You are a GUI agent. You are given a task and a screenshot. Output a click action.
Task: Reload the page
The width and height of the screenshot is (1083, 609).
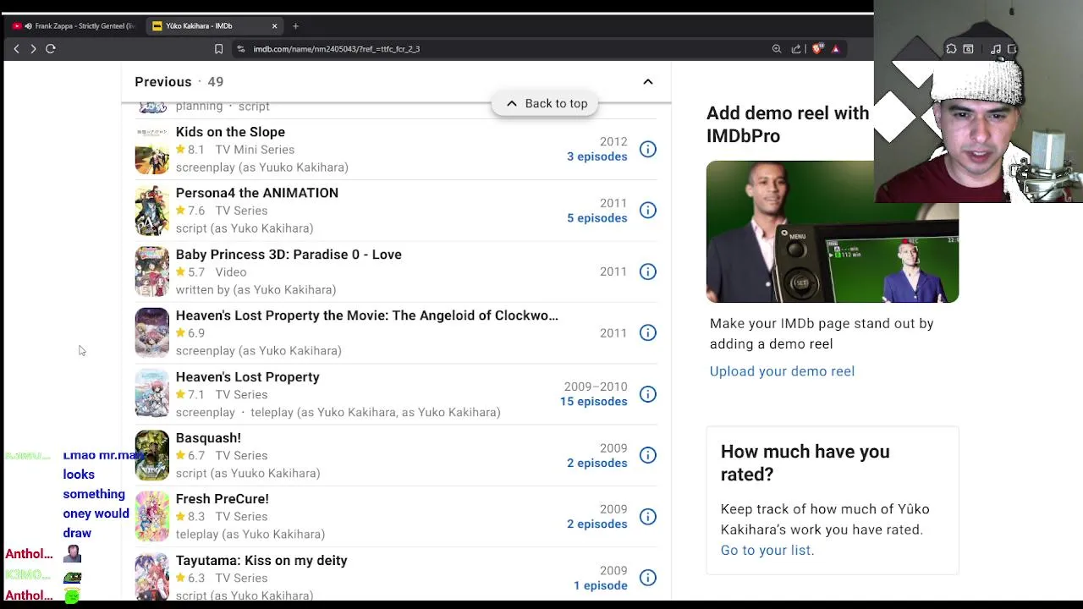point(51,49)
